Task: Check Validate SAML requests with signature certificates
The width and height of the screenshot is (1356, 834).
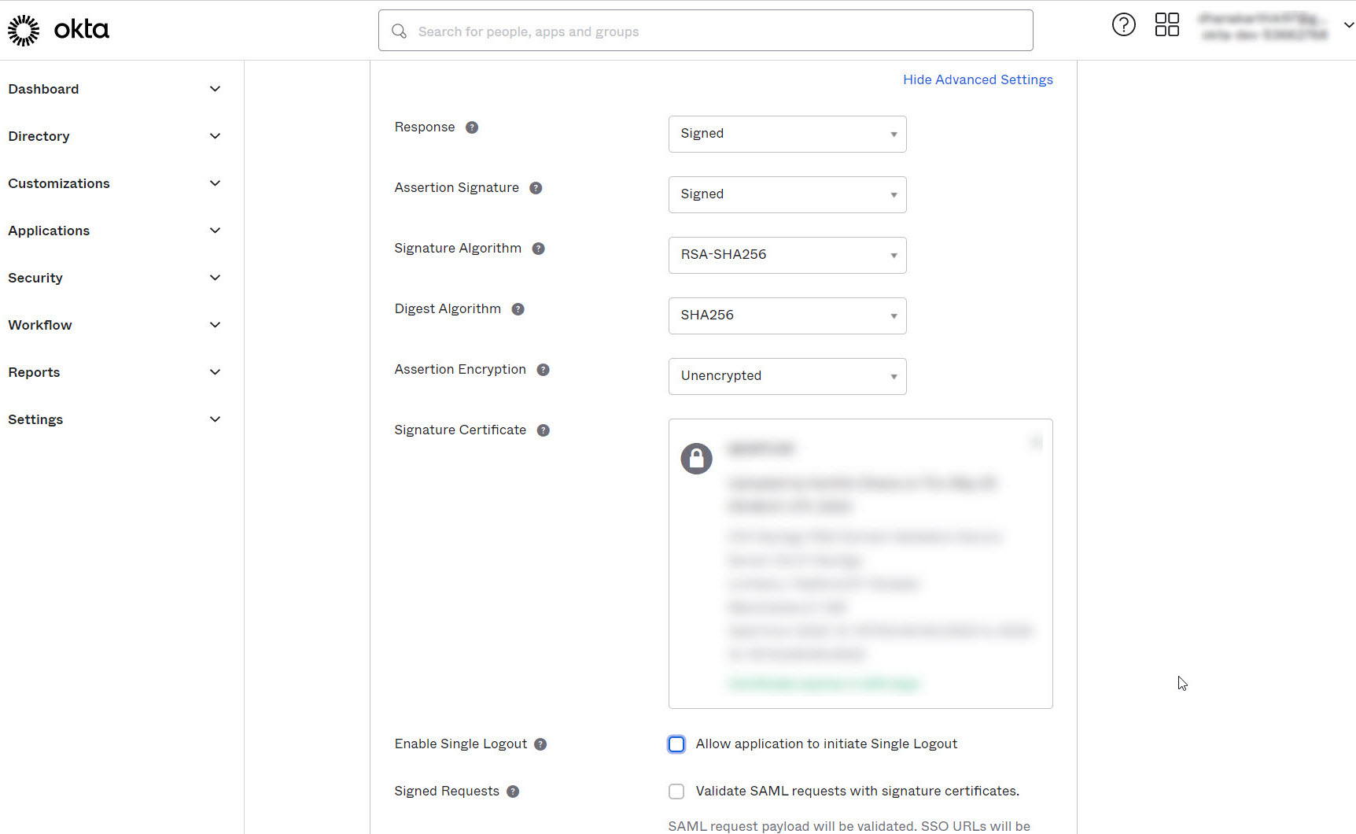Action: (x=676, y=792)
